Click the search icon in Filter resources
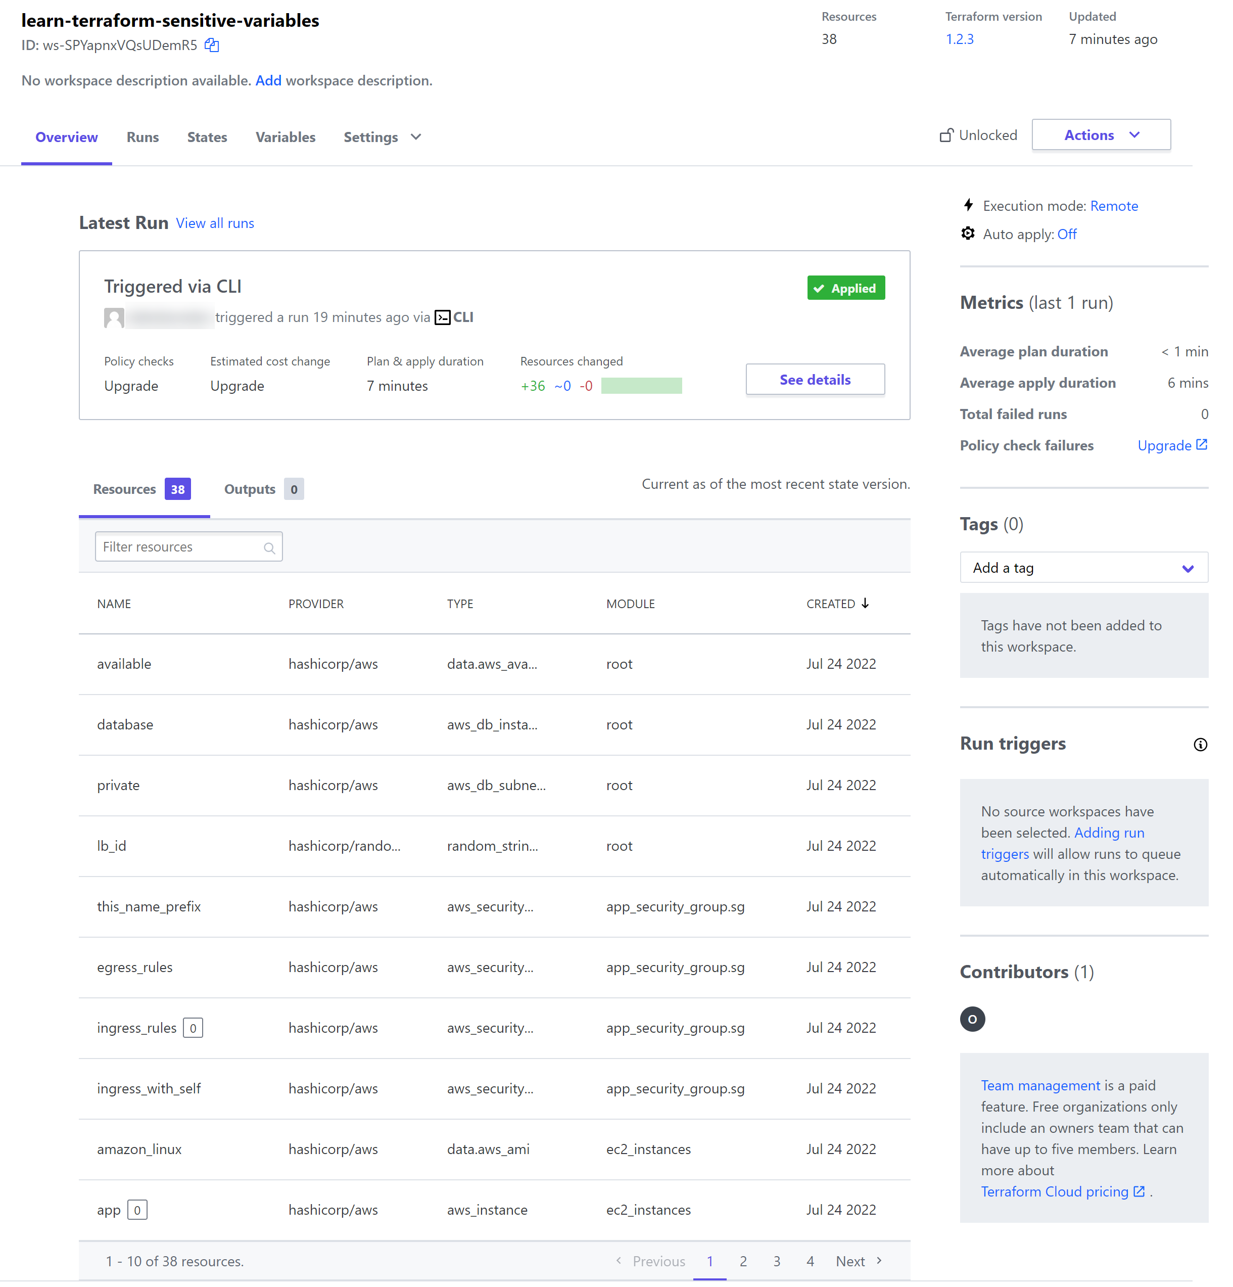 click(269, 547)
